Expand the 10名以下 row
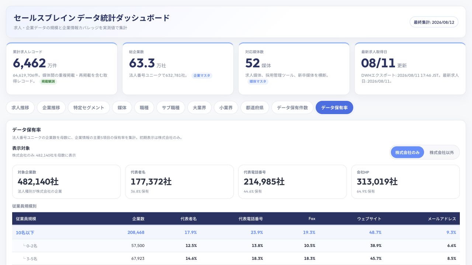The width and height of the screenshot is (472, 265). pyautogui.click(x=236, y=232)
